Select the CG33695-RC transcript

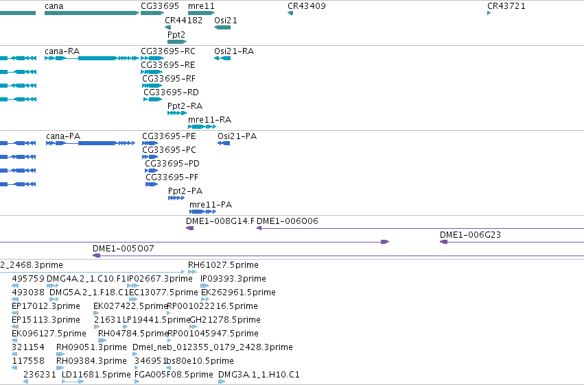click(152, 58)
